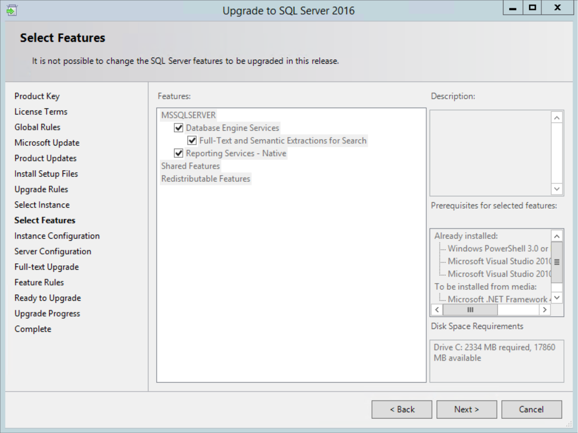This screenshot has width=578, height=433.
Task: Select the Redistributable Features tree node
Action: 206,179
